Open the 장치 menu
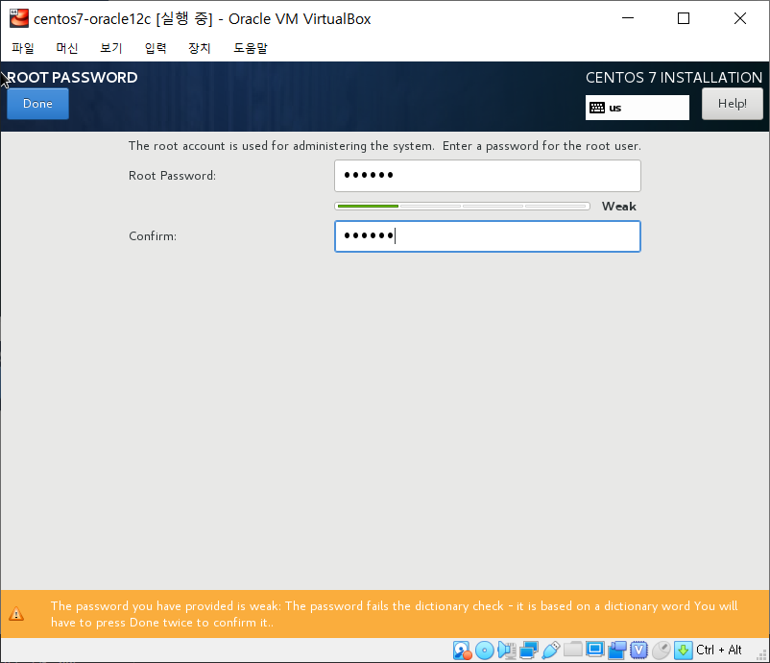The width and height of the screenshot is (770, 663). tap(200, 48)
